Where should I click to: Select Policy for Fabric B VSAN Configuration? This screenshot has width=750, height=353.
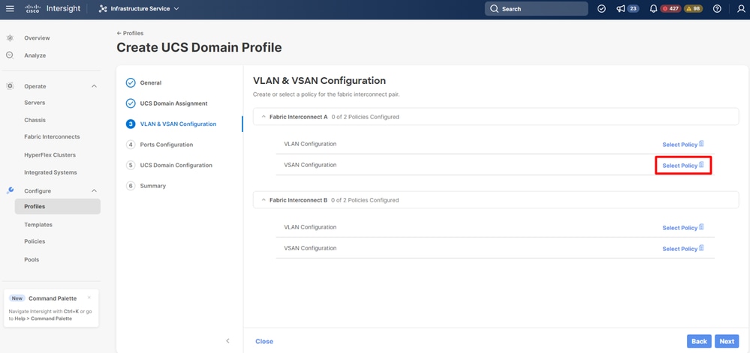click(683, 249)
